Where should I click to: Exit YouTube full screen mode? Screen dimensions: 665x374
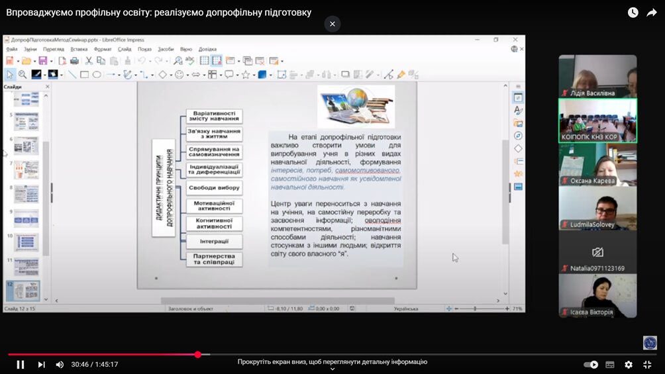[647, 365]
